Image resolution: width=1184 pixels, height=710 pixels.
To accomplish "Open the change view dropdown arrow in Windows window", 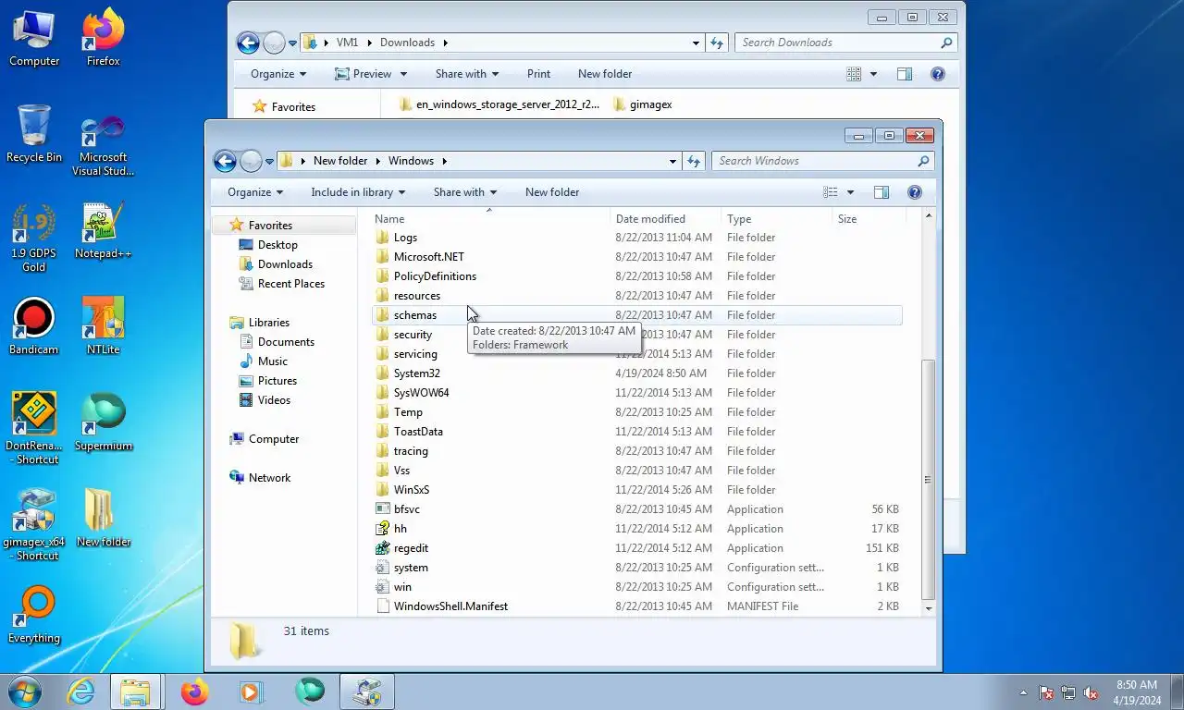I will point(851,192).
